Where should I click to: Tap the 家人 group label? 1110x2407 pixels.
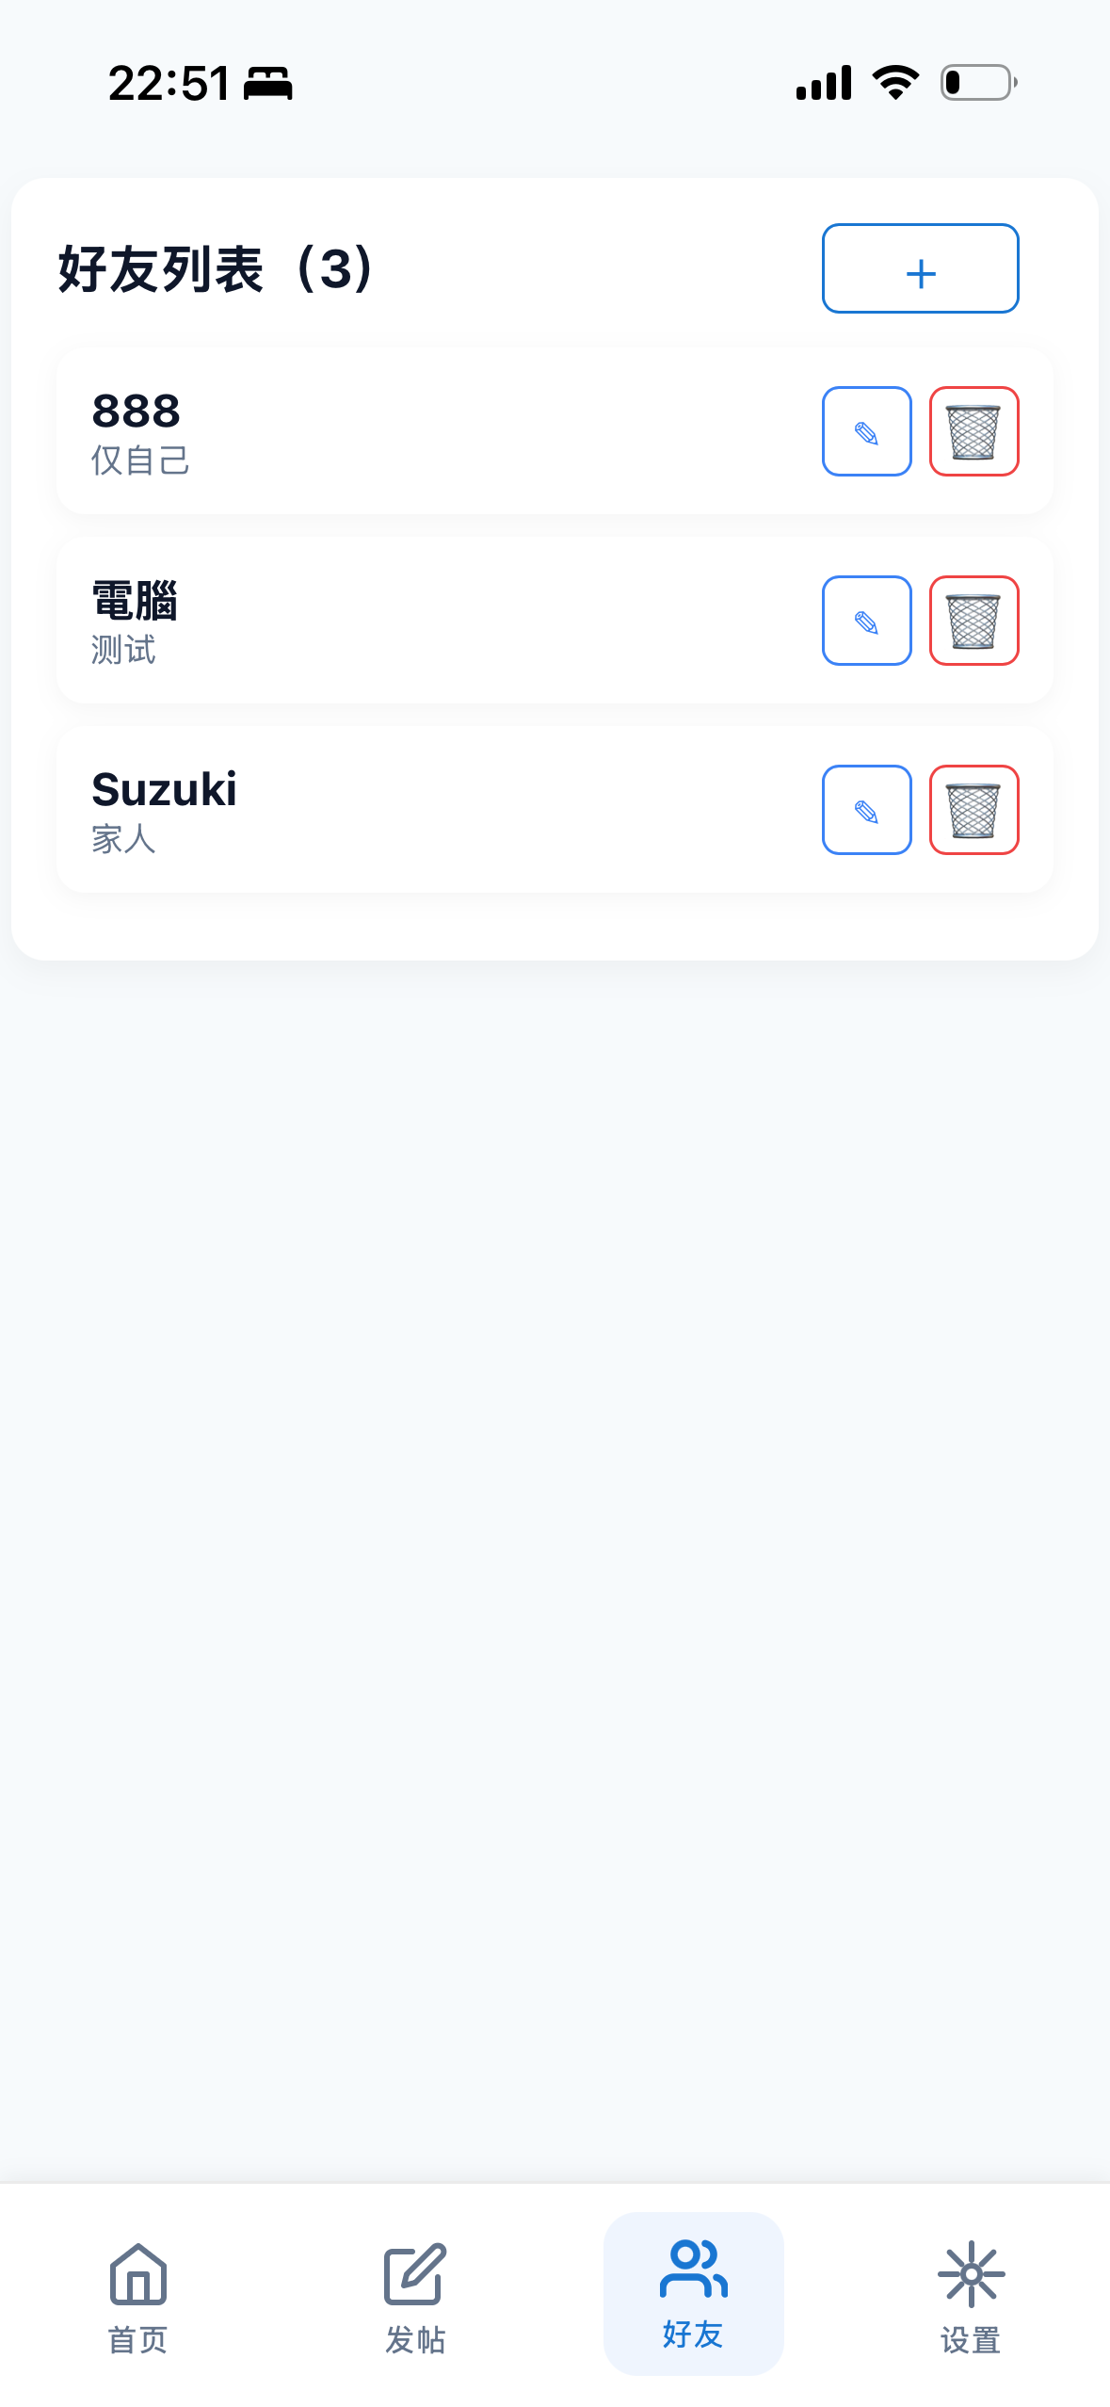point(123,839)
